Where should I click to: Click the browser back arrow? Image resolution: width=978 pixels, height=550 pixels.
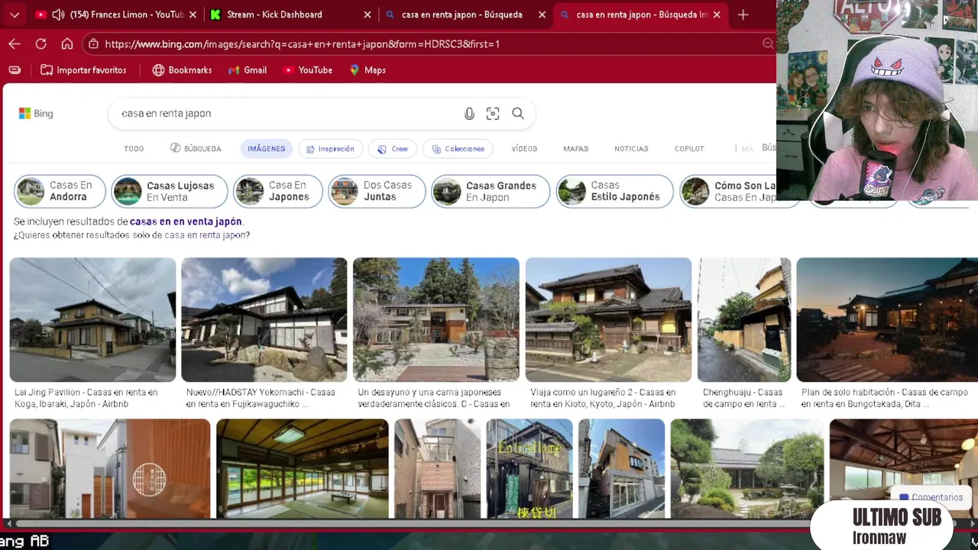pyautogui.click(x=15, y=44)
